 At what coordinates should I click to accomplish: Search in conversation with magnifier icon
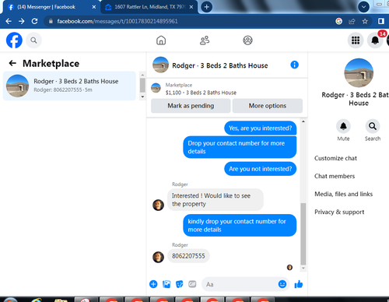click(373, 126)
